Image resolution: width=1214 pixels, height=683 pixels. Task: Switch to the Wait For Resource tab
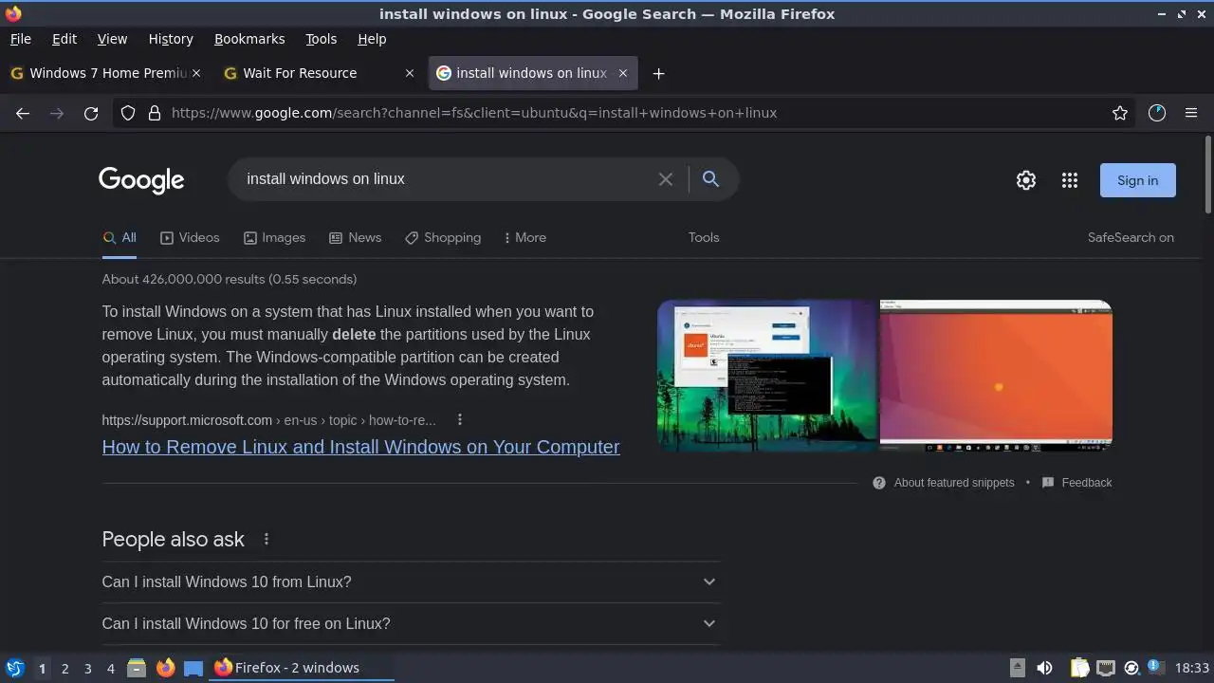point(319,73)
